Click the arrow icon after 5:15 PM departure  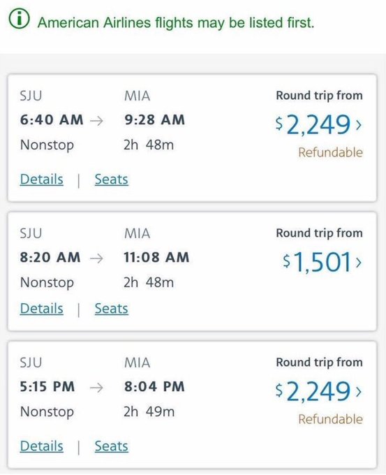[x=96, y=388]
